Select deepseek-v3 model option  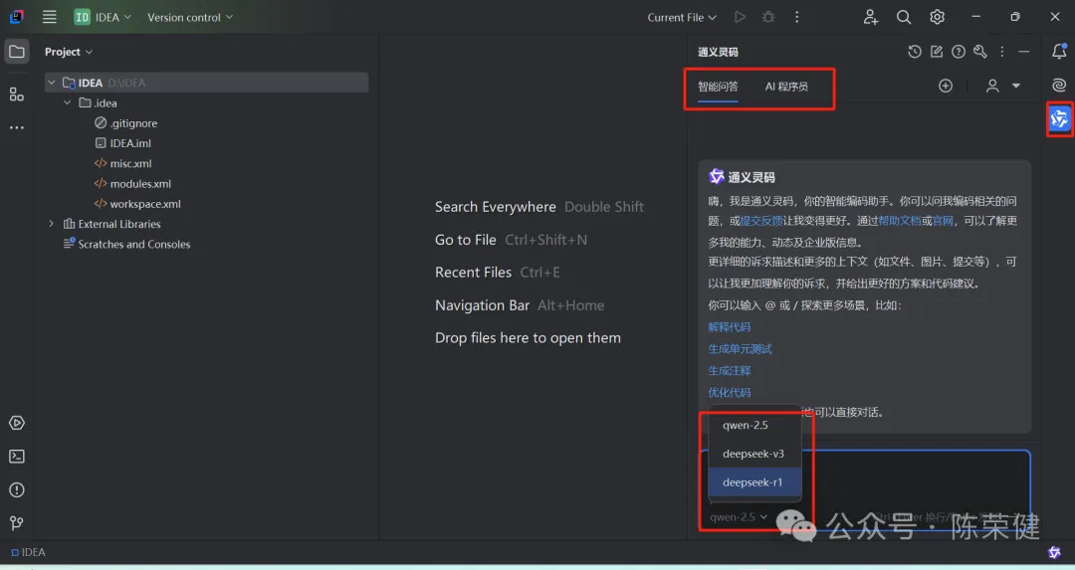(754, 454)
